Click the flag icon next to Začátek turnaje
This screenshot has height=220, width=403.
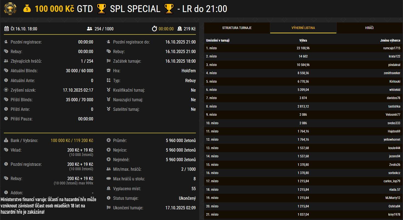(108, 61)
